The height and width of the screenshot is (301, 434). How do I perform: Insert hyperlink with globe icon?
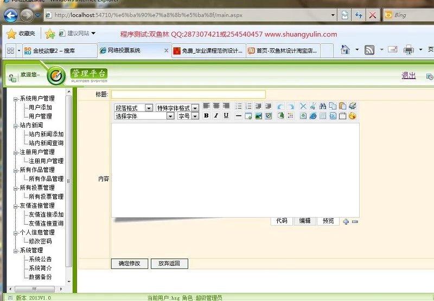313,116
